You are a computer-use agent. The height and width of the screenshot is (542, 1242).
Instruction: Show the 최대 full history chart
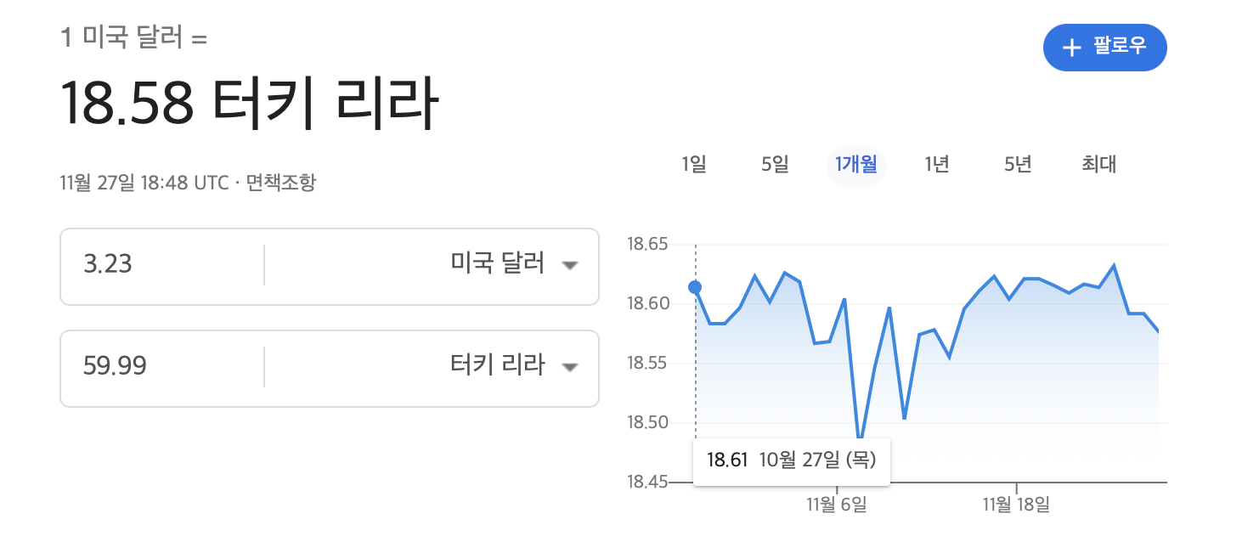1096,165
